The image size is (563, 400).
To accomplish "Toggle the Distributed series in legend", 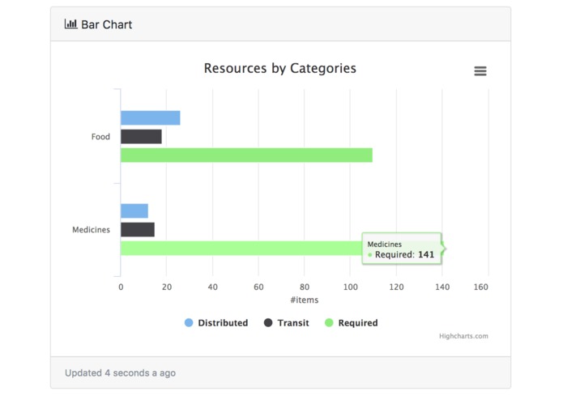I will [x=216, y=323].
